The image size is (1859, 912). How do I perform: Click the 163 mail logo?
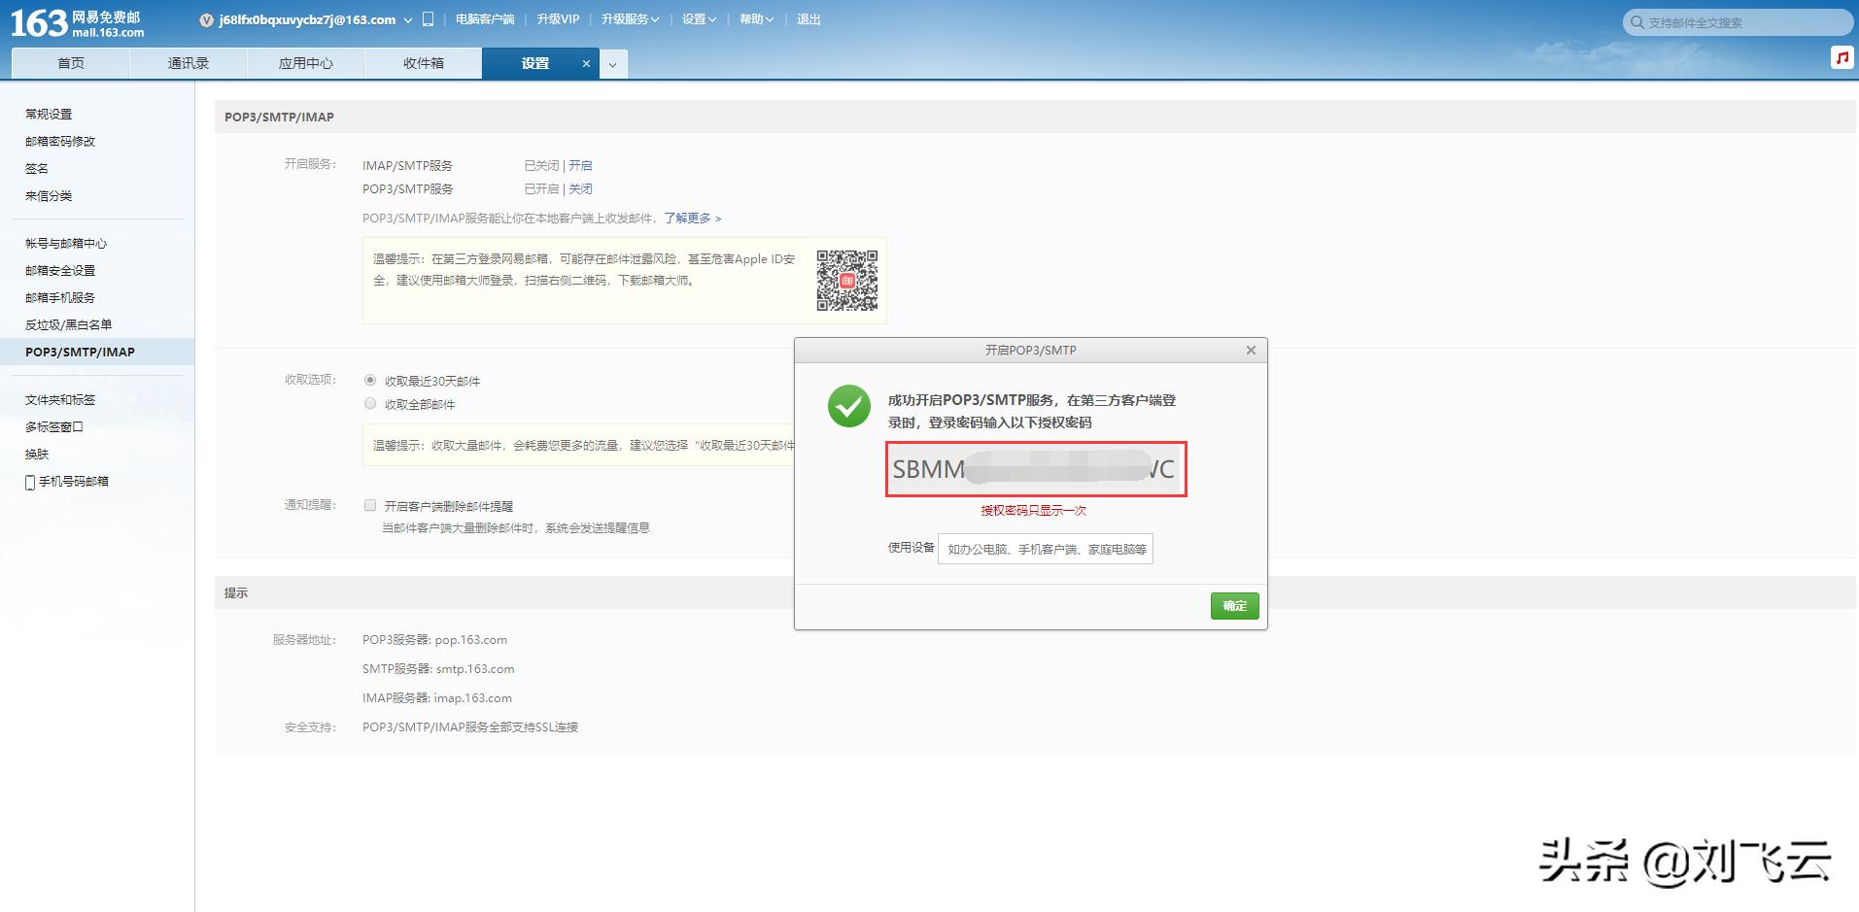pyautogui.click(x=77, y=22)
